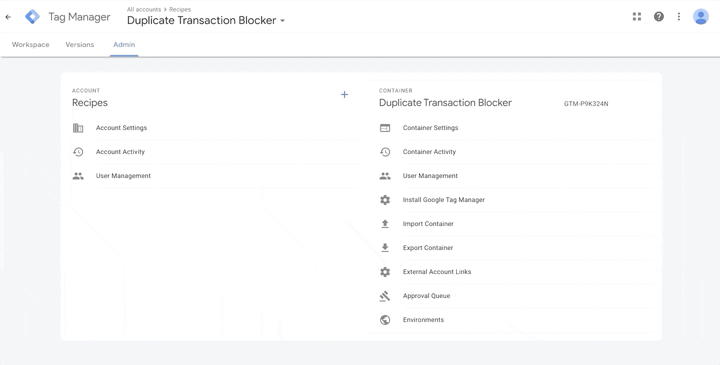Click the GTM-P9K324N container ID
Viewport: 720px width, 365px height.
pyautogui.click(x=586, y=104)
